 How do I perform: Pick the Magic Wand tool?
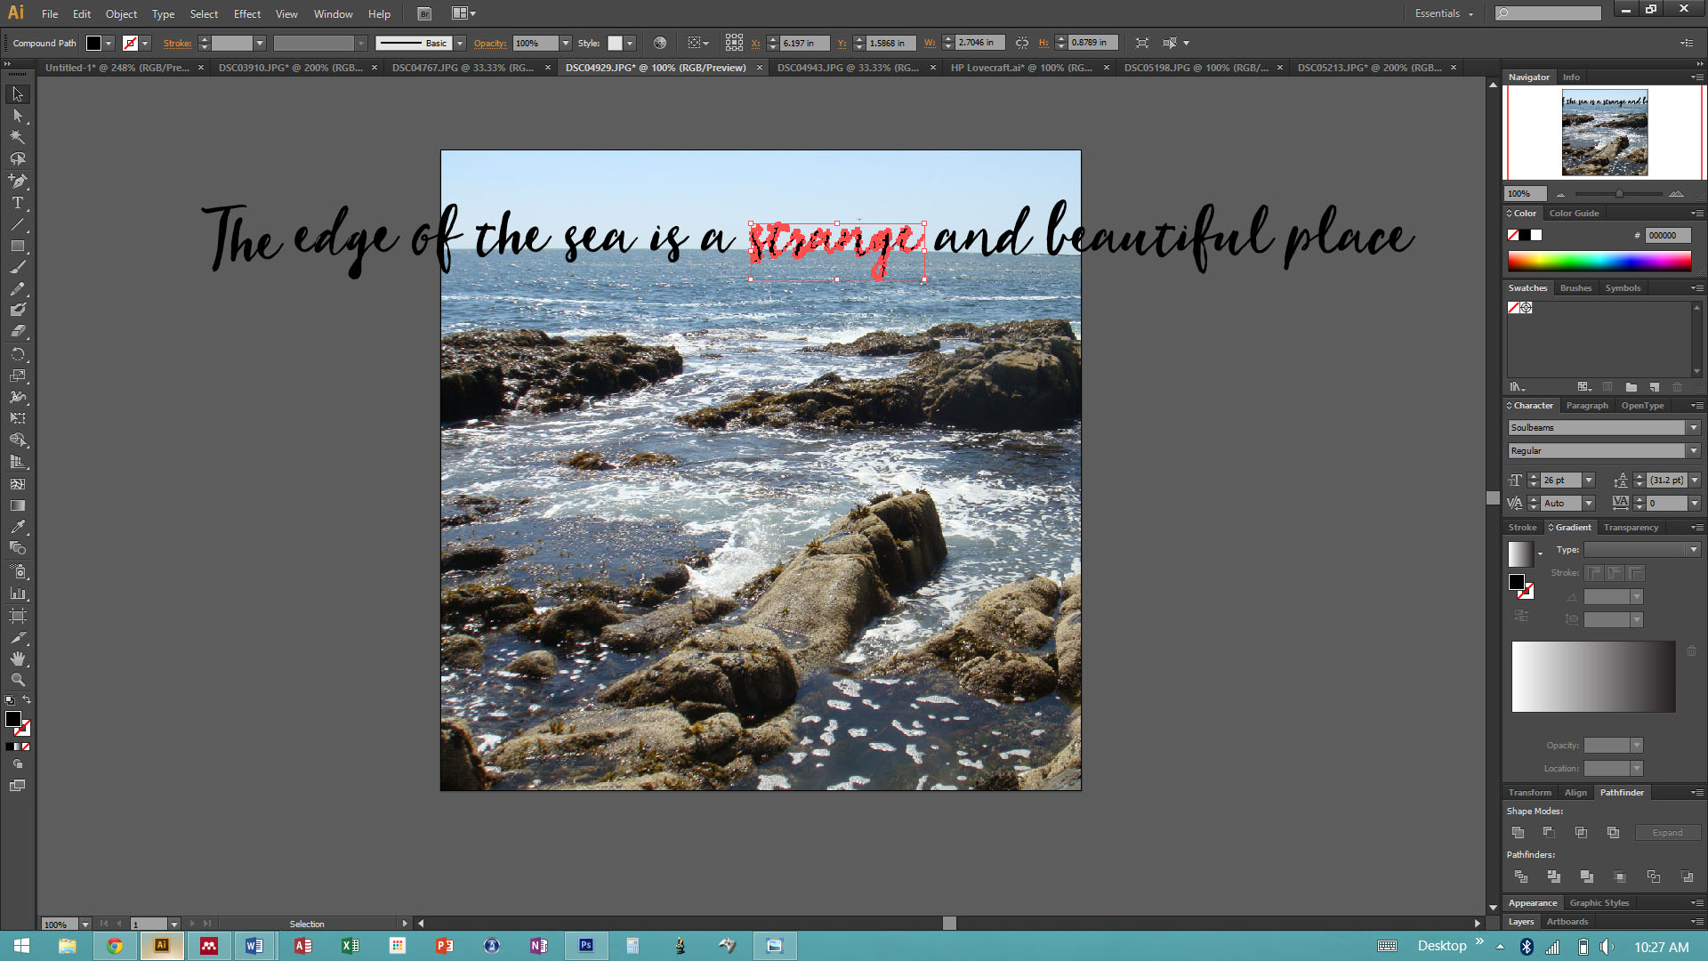pos(18,137)
